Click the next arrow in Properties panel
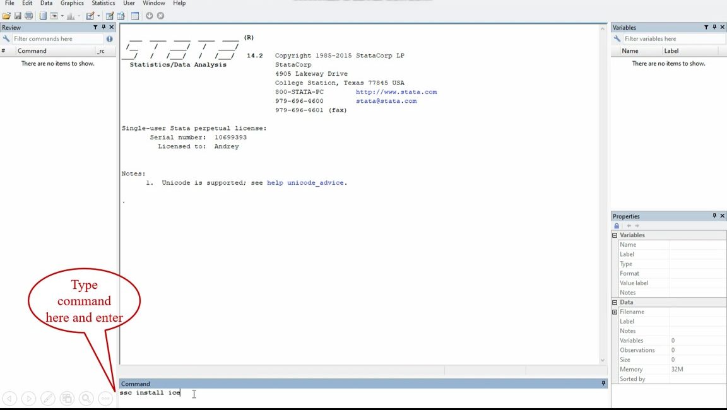Viewport: 727px width, 410px height. click(x=637, y=226)
